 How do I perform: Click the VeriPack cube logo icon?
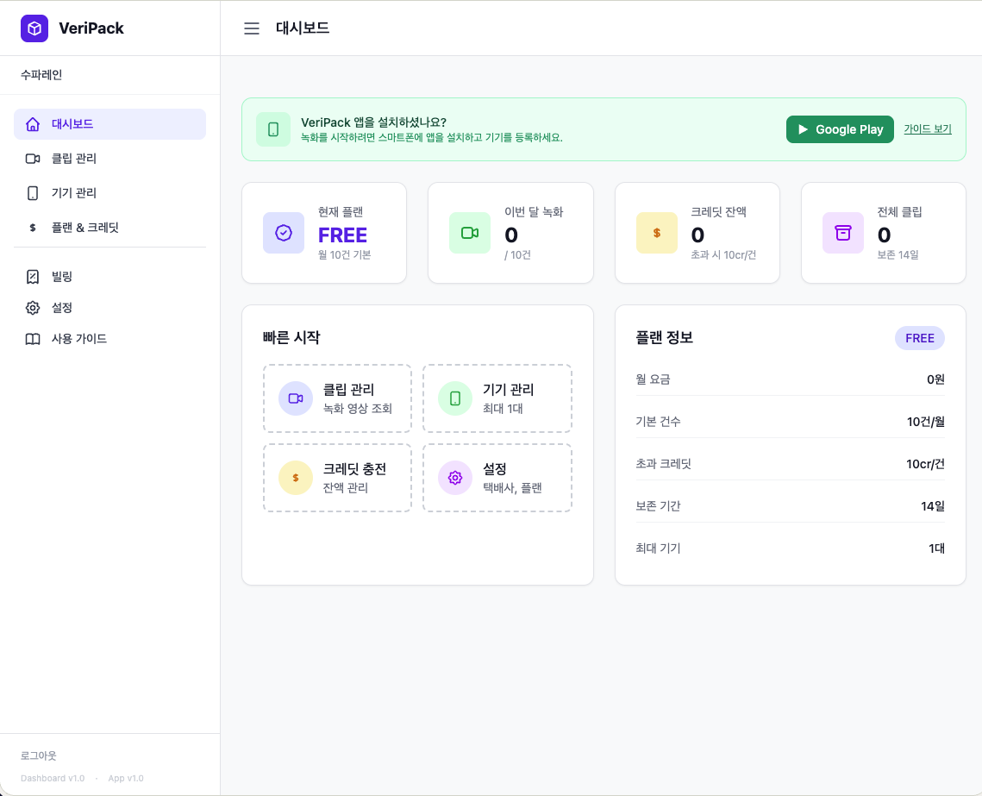point(34,28)
